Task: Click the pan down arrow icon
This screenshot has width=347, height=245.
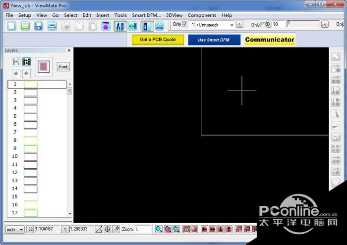Action: point(221,229)
